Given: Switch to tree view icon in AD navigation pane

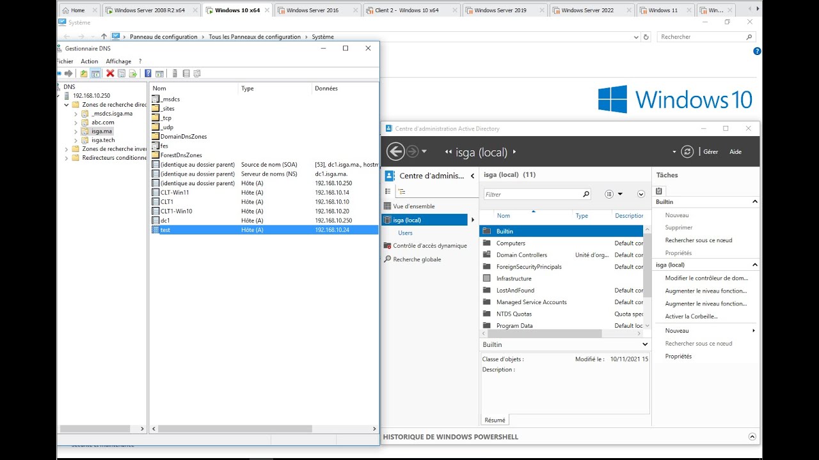Looking at the screenshot, I should point(402,191).
